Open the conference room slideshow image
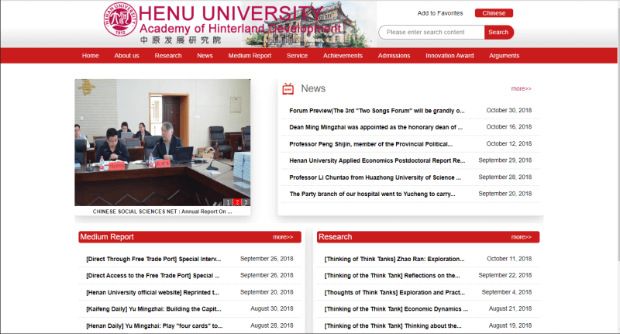This screenshot has width=620, height=334. [x=162, y=139]
